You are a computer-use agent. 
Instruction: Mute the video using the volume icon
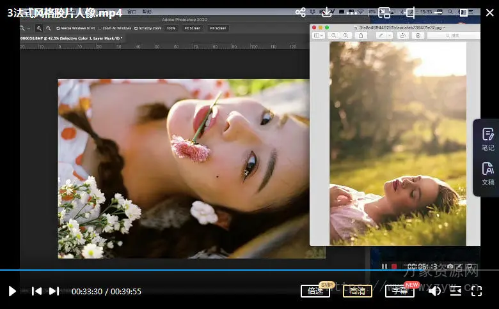(434, 291)
